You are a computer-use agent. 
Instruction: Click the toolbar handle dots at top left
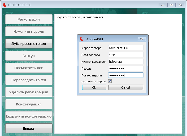pyautogui.click(x=3, y=9)
